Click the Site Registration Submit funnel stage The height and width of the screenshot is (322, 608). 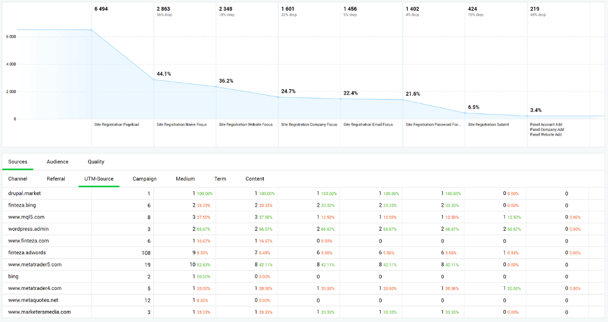[x=488, y=124]
